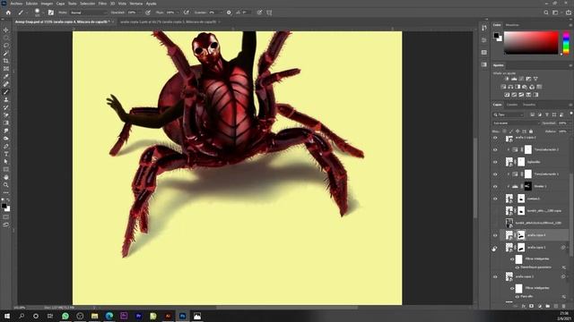This screenshot has height=322, width=574.
Task: Open the Modo blend dropdown in options bar
Action: coord(88,13)
